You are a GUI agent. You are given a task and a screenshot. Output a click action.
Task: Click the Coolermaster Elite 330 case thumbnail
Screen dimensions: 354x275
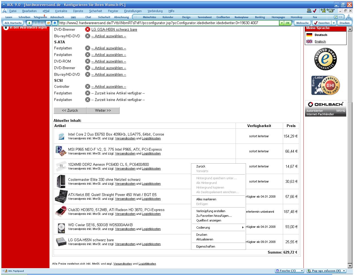click(61, 181)
